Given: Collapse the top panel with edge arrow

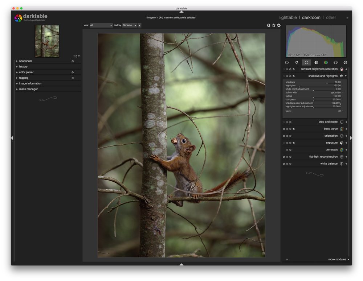Looking at the screenshot, I should click(x=181, y=12).
